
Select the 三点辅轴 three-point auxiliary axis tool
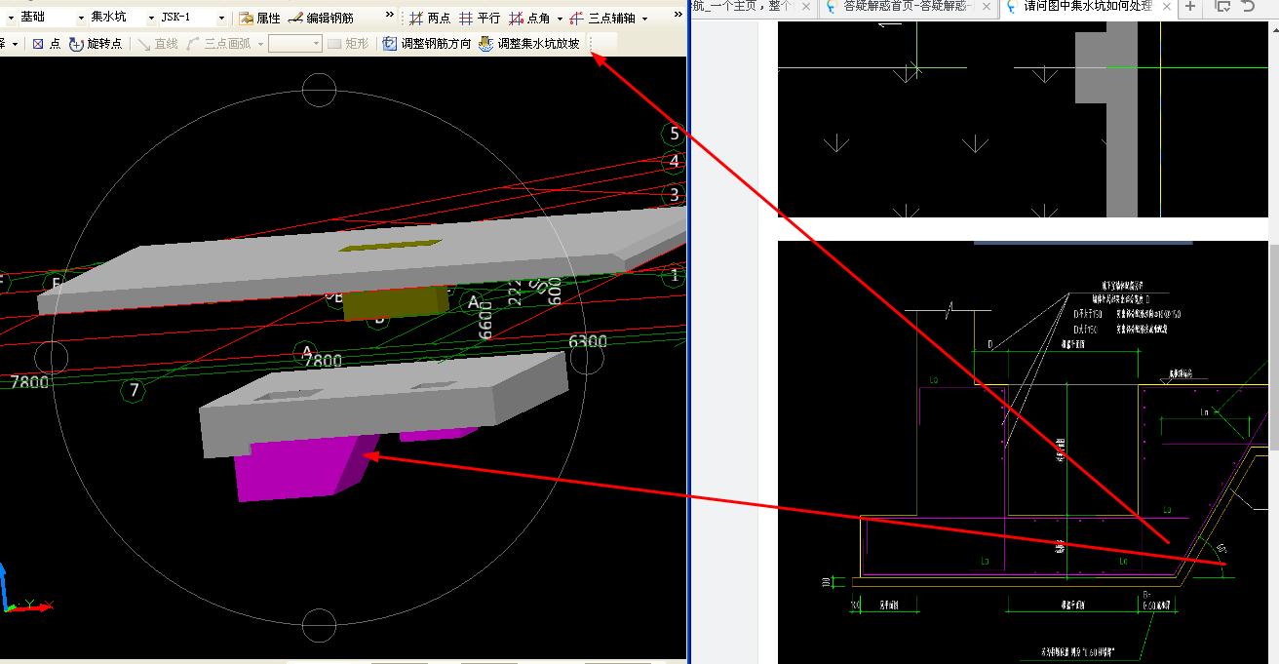602,18
